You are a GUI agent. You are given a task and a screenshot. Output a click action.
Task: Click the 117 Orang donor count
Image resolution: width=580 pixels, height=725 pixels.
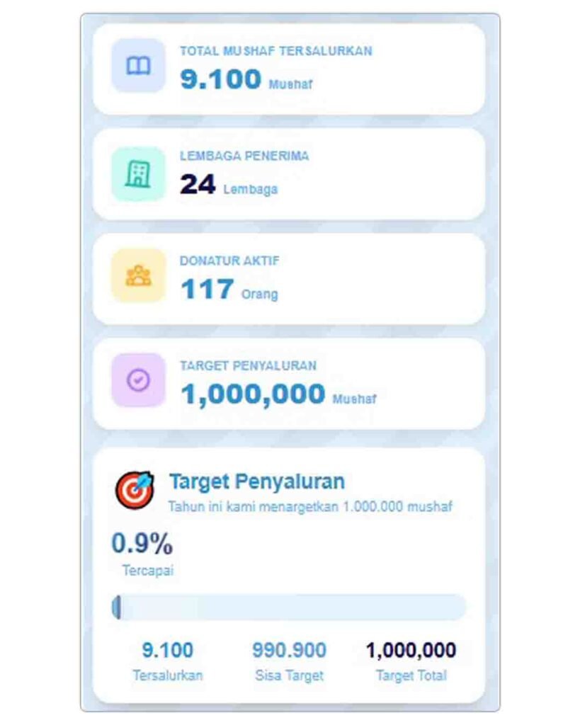(x=207, y=290)
